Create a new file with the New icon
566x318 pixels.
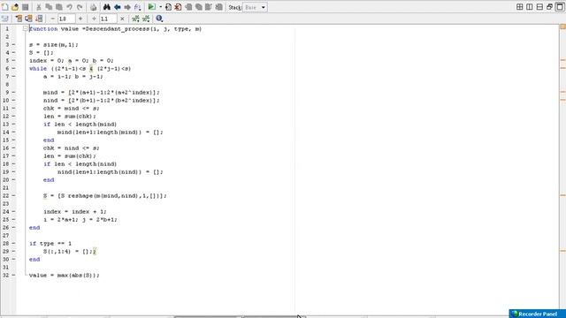(x=5, y=7)
